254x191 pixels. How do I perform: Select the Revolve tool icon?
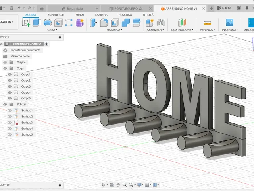tap(48, 23)
